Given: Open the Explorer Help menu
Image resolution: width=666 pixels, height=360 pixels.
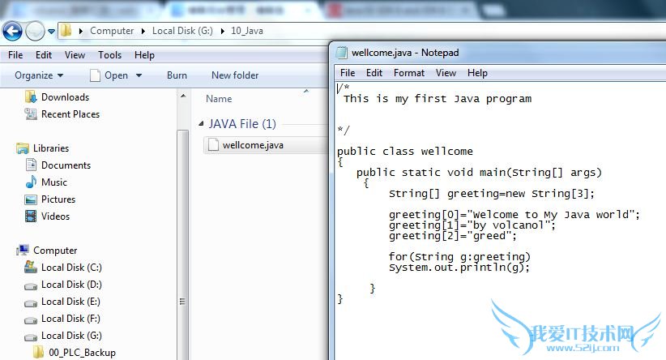Looking at the screenshot, I should [144, 55].
